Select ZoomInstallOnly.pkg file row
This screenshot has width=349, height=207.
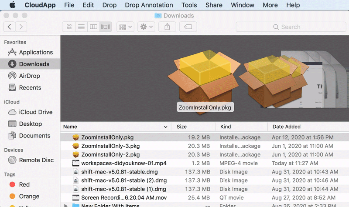[205, 137]
